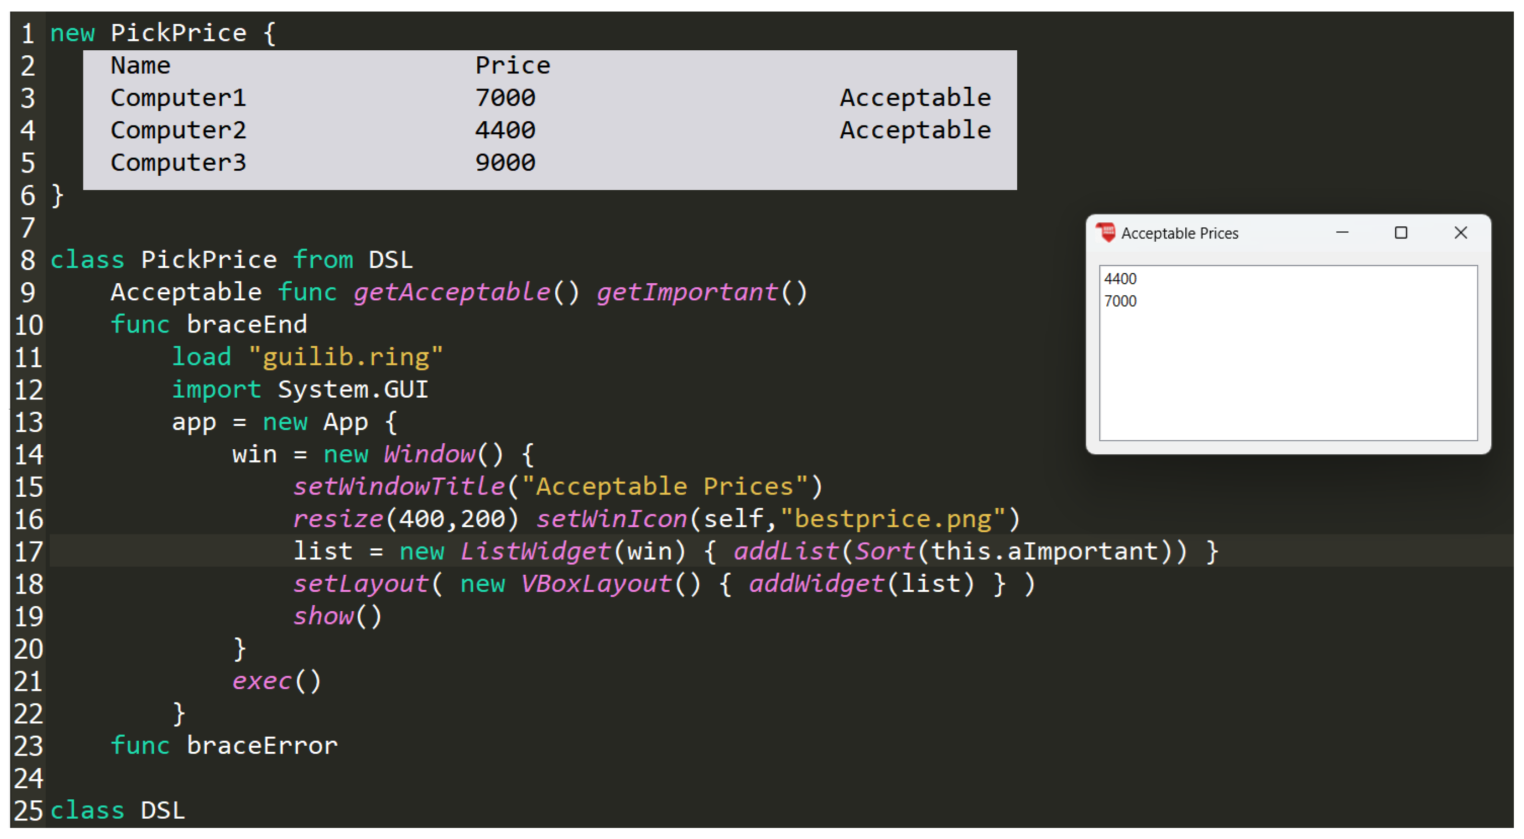
Task: Click the Acceptable Prices title bar text
Action: (x=1179, y=233)
